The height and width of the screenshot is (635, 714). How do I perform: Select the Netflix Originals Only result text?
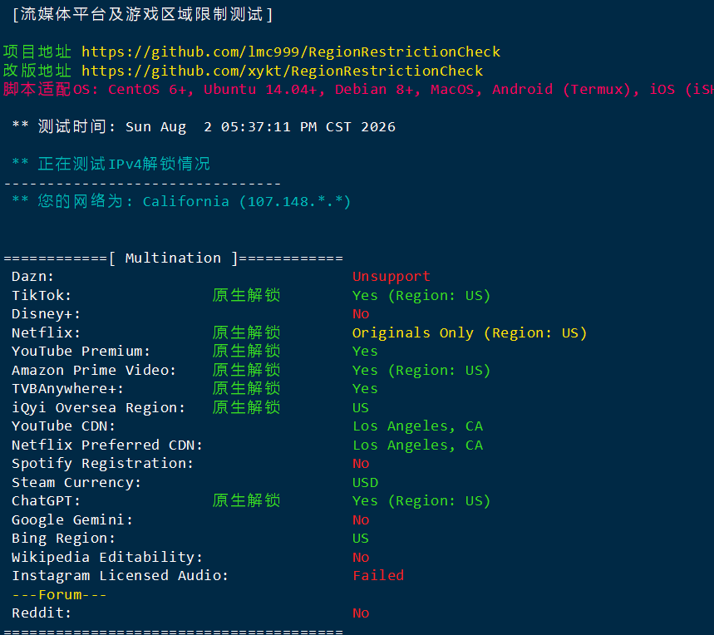point(470,332)
